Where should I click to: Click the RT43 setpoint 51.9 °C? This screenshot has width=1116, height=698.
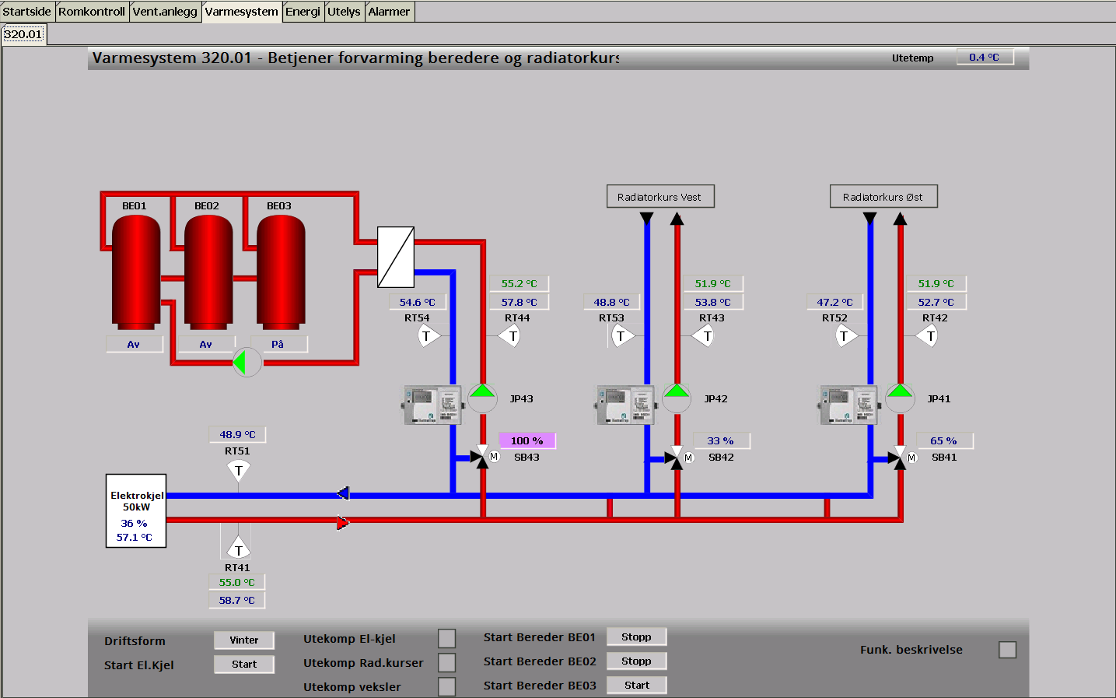pyautogui.click(x=713, y=283)
